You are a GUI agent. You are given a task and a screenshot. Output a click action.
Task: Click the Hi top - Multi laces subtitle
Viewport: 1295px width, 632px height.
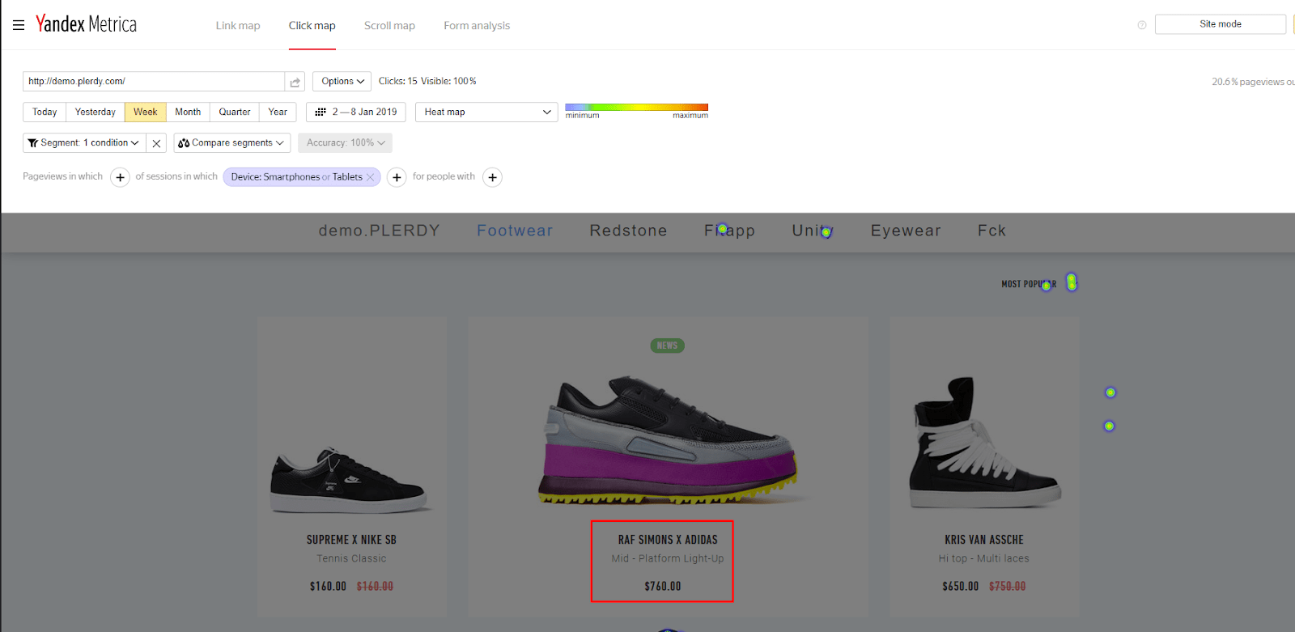tap(984, 558)
